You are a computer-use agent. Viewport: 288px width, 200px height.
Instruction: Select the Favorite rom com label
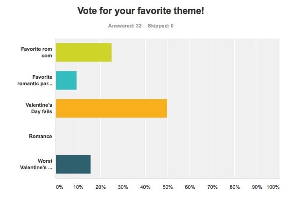[36, 52]
